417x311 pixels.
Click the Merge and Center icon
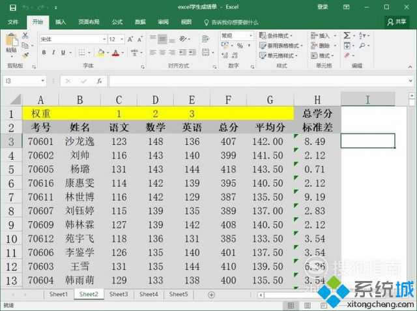[x=206, y=52]
